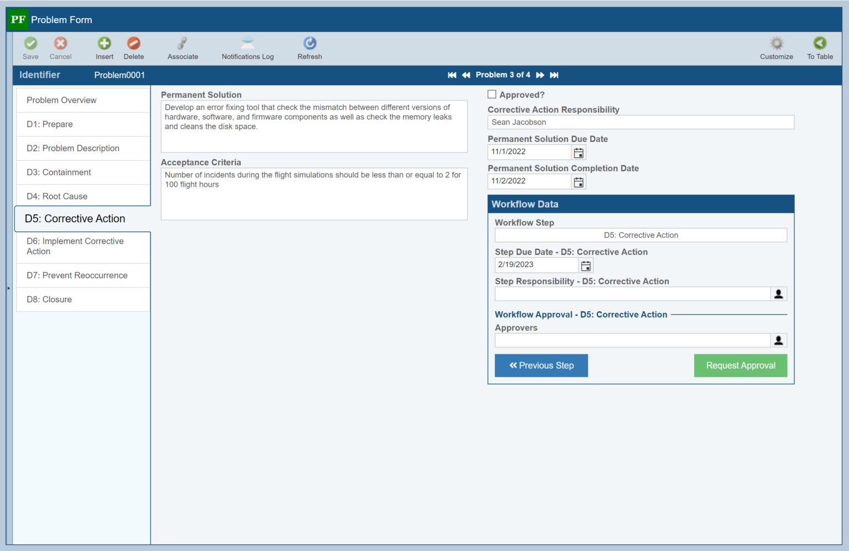Open the calendar for Permanent Solution Due Date

pyautogui.click(x=578, y=152)
